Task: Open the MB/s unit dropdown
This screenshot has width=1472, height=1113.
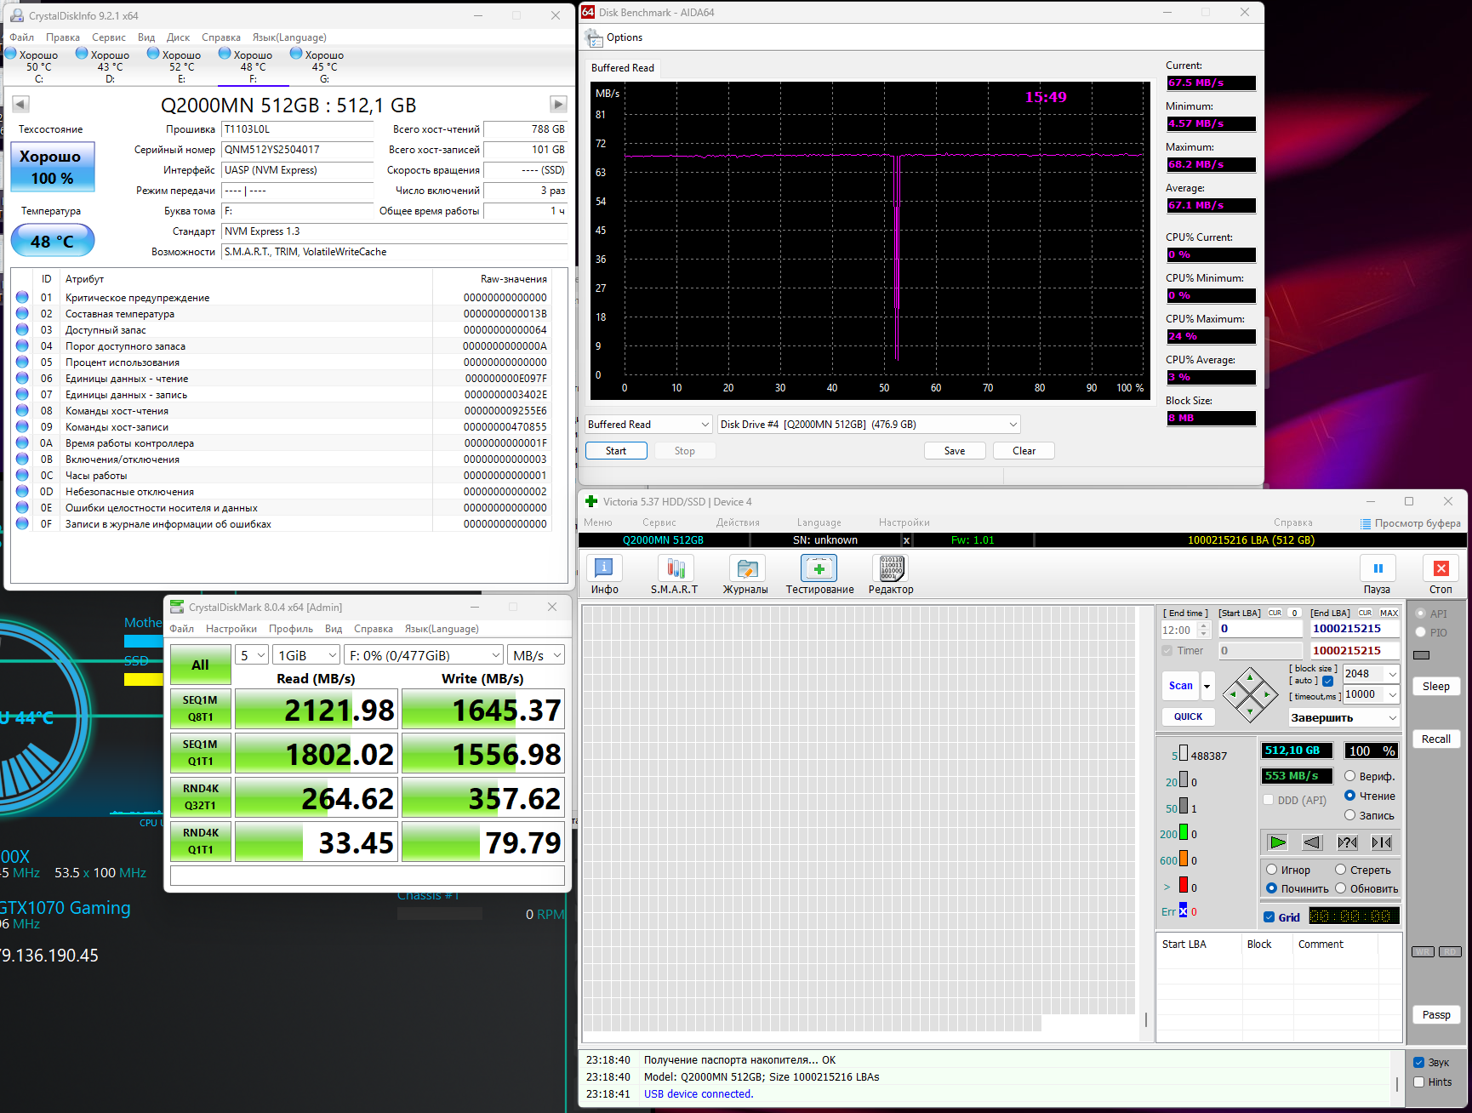Action: pos(537,655)
